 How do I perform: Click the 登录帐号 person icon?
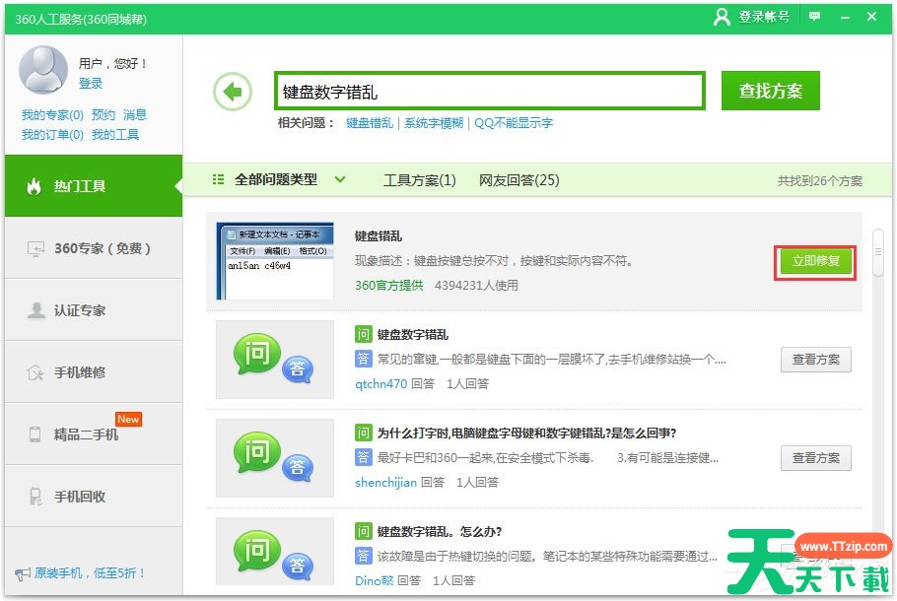pyautogui.click(x=723, y=17)
